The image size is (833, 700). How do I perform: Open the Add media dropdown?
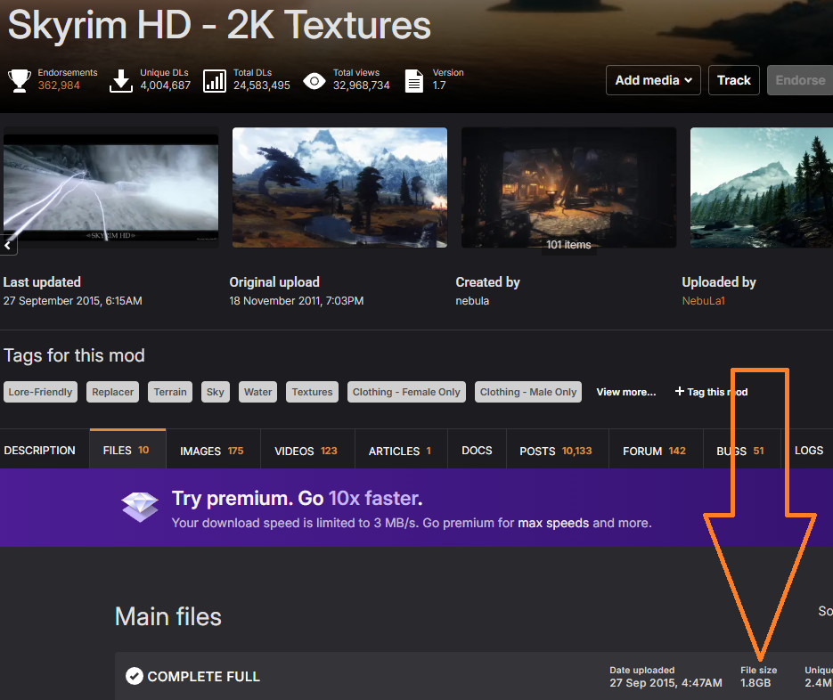(653, 80)
